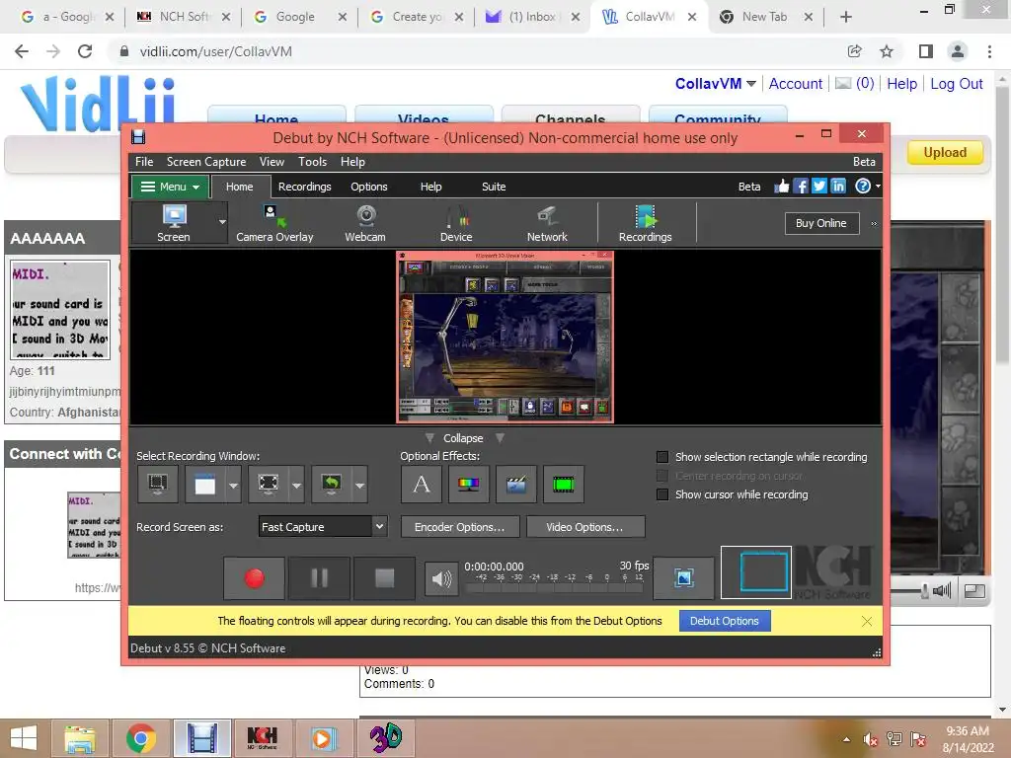Viewport: 1011px width, 758px height.
Task: Select Device capture source
Action: click(x=456, y=223)
